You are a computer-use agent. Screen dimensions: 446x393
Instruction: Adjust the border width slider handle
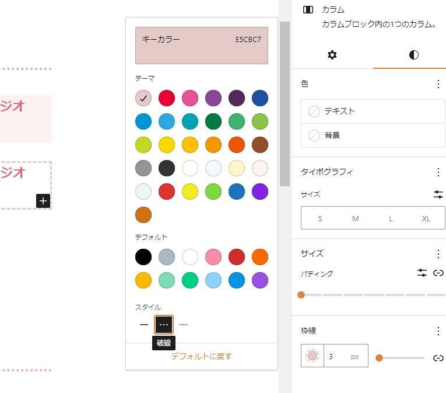click(x=379, y=357)
